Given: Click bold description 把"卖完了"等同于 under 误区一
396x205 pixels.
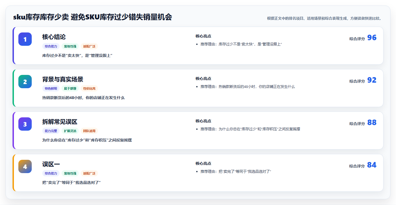Looking at the screenshot, I should 72,183.
